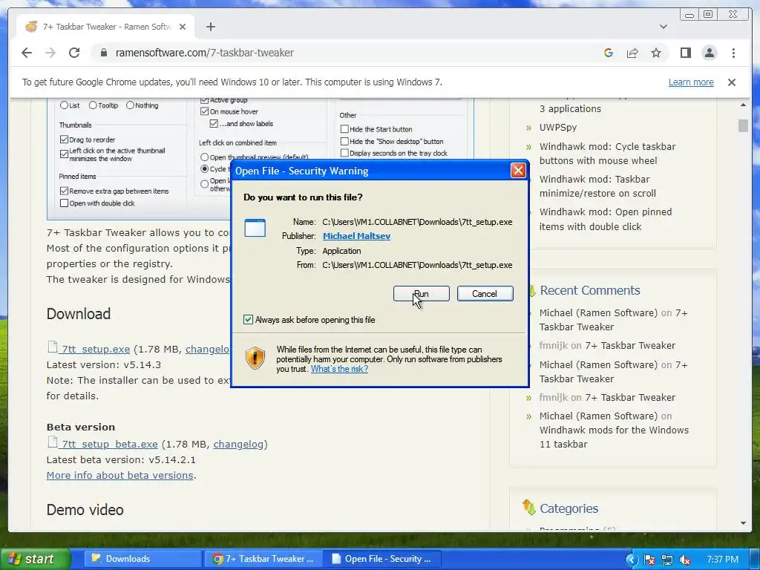760x570 pixels.
Task: Switch to 7+ Taskbar Tweaker taskbar button
Action: point(262,559)
